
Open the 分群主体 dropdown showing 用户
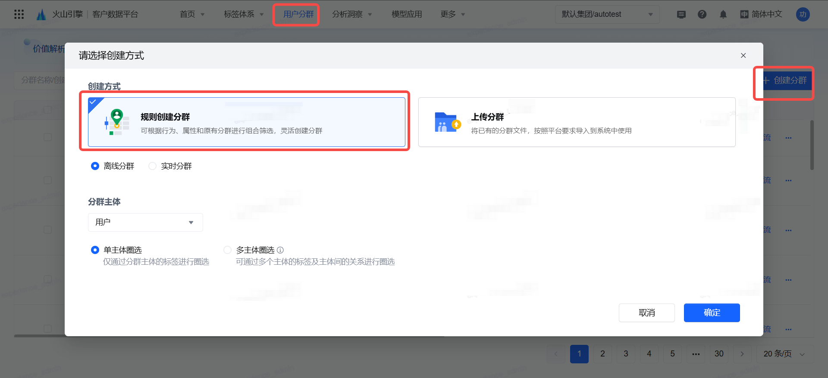click(145, 223)
